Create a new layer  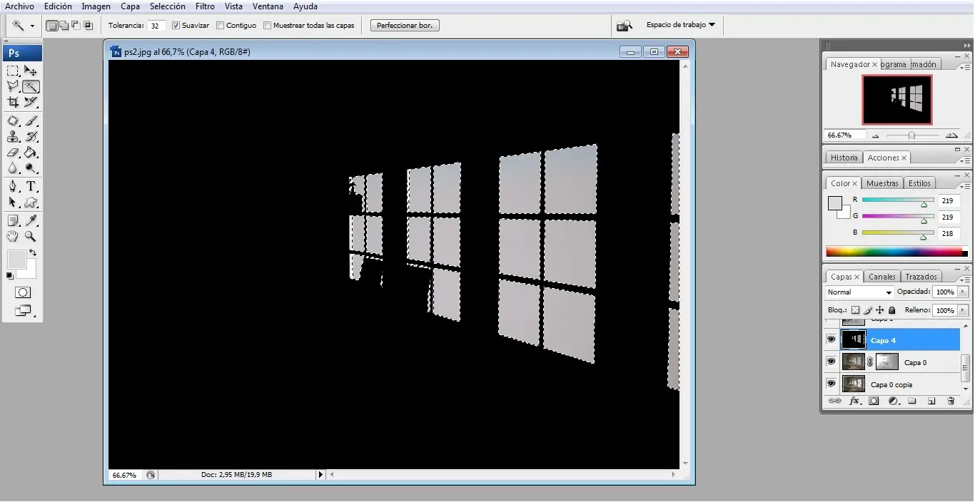[x=931, y=401]
